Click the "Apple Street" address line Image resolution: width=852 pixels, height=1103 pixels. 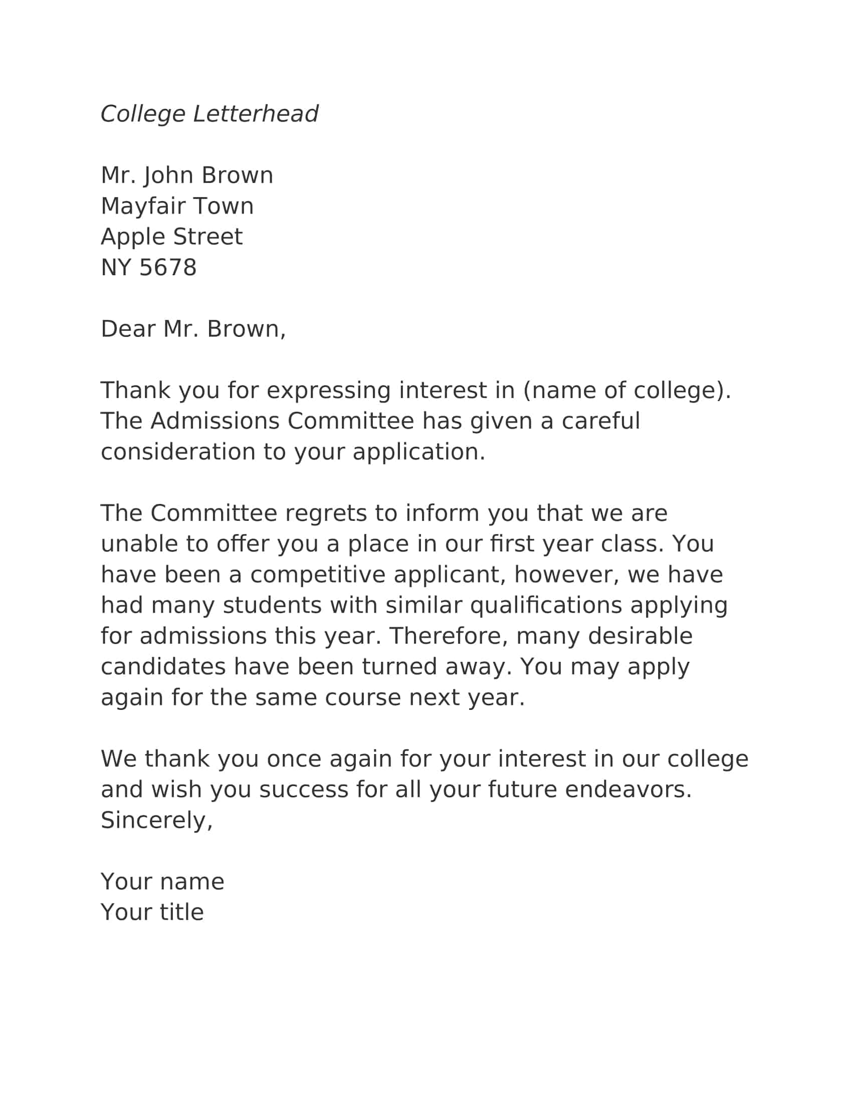(x=171, y=236)
